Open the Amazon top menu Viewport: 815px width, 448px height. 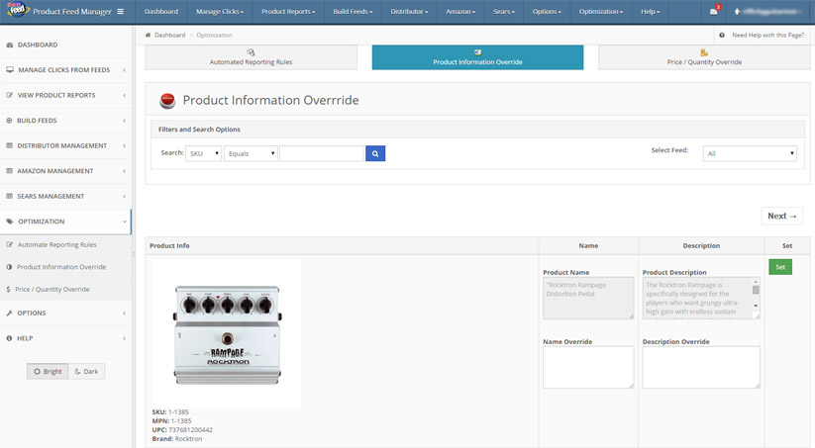460,12
